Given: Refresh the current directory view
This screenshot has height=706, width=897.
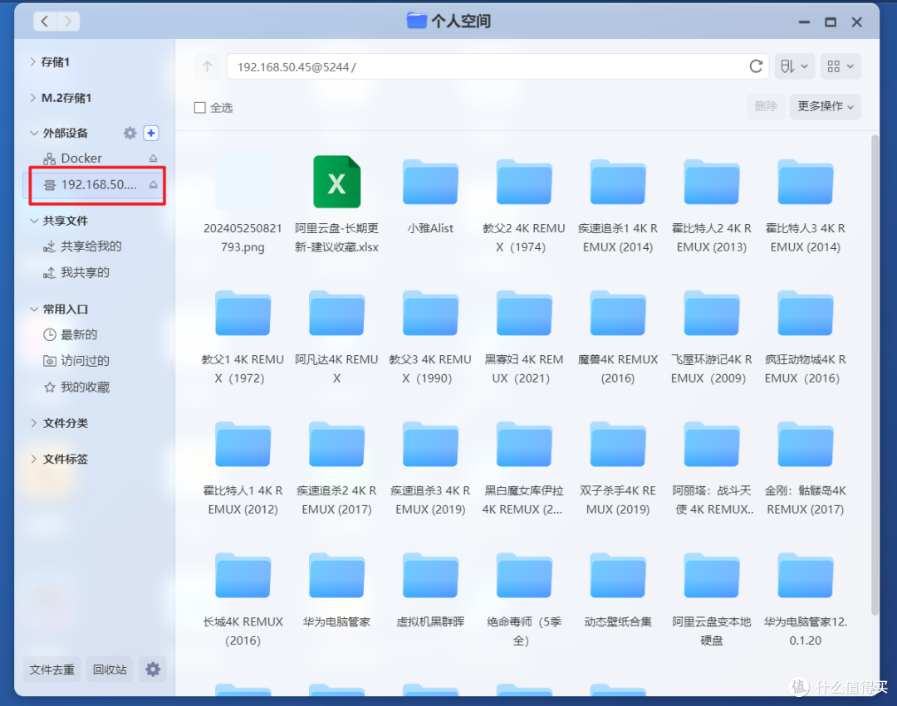Looking at the screenshot, I should tap(756, 66).
